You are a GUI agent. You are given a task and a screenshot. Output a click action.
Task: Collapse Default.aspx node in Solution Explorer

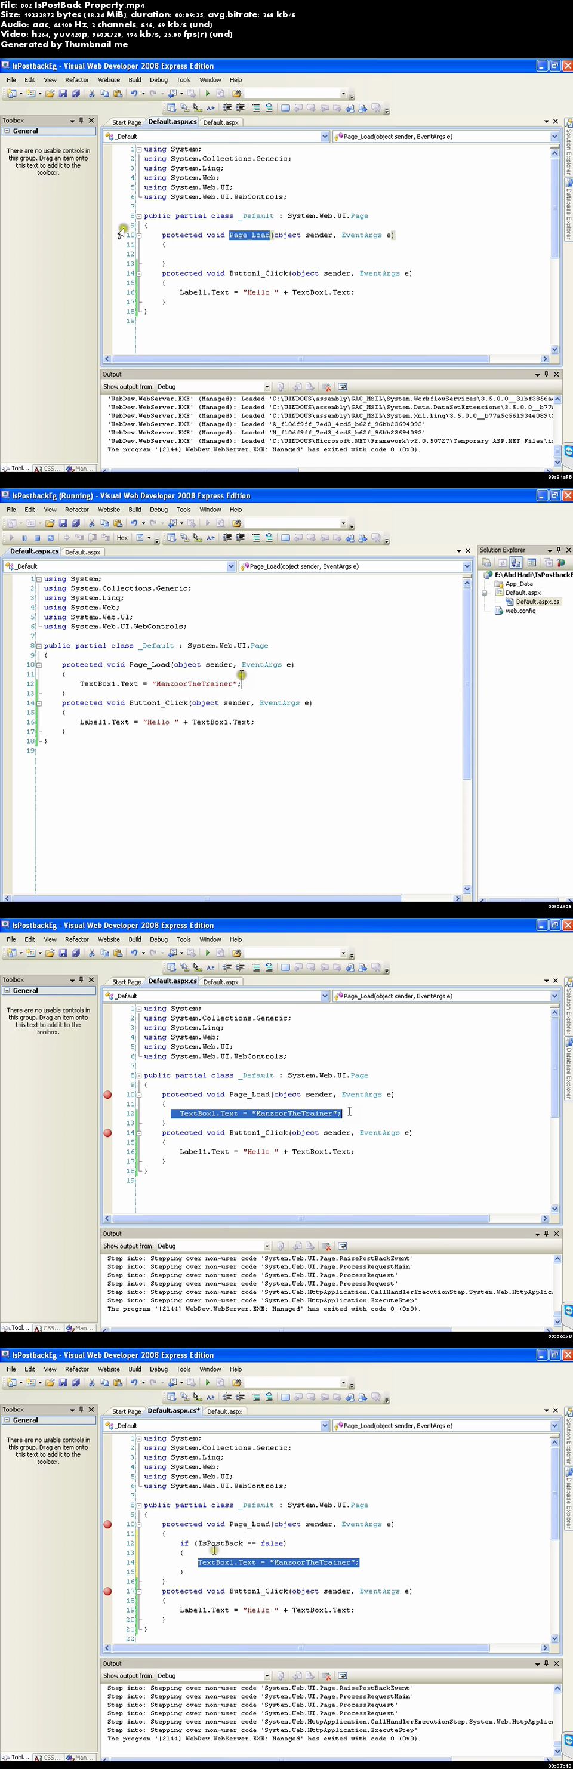485,593
